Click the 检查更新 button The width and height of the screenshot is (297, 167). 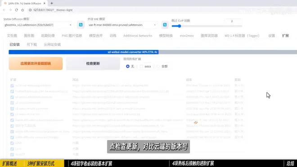93,63
